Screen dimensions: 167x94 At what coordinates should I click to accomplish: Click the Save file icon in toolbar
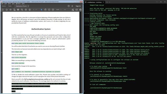(x=3, y=10)
